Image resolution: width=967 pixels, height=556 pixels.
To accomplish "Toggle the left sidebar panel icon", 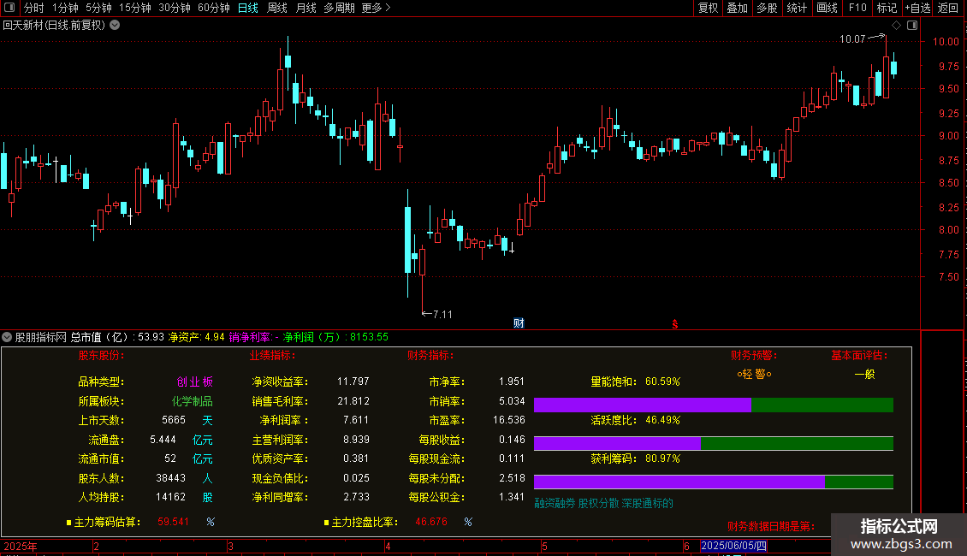I will pos(9,8).
